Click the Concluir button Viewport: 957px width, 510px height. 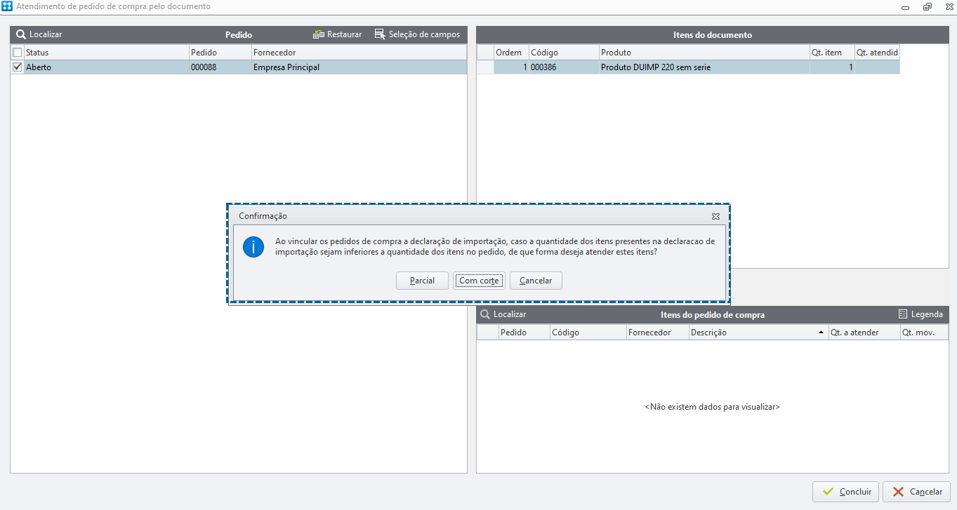[845, 492]
